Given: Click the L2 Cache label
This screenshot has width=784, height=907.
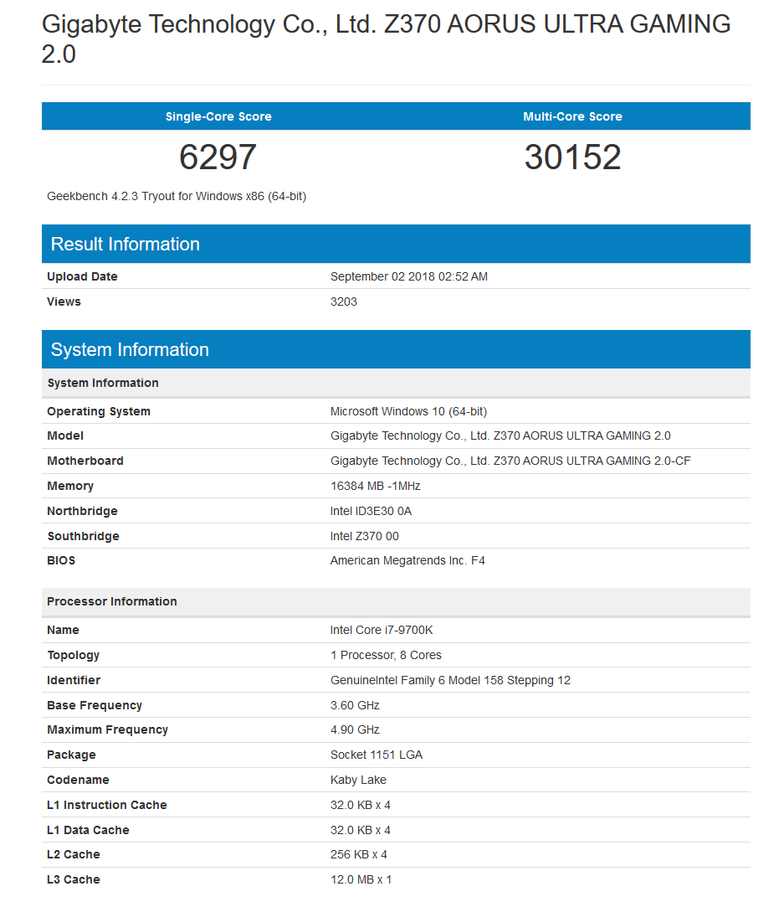Looking at the screenshot, I should coord(74,854).
